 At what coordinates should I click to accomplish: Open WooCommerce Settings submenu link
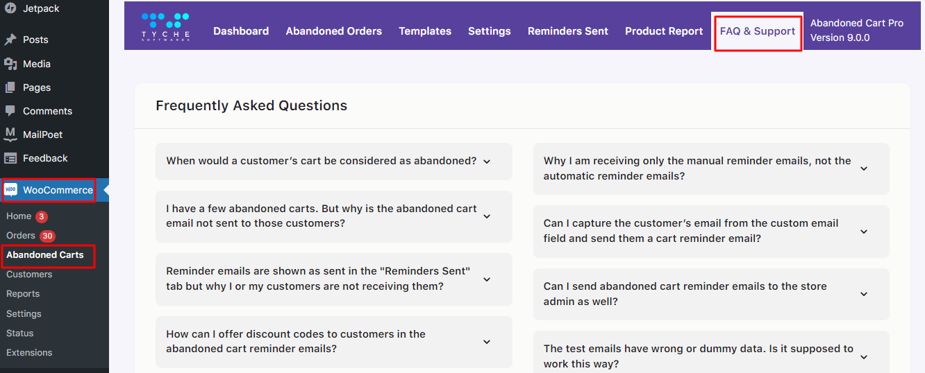(24, 314)
